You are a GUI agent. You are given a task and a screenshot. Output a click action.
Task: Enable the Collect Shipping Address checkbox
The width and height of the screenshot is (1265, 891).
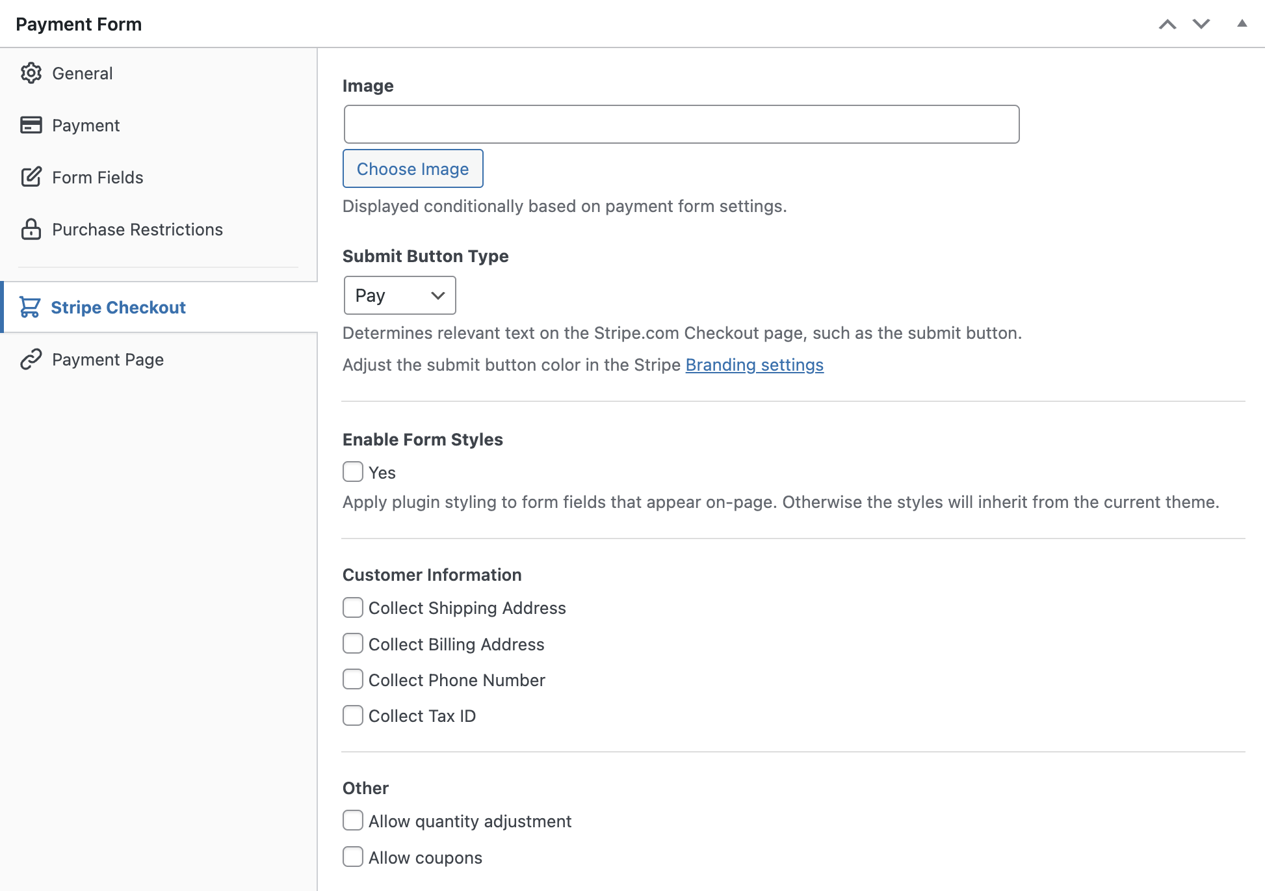coord(352,607)
